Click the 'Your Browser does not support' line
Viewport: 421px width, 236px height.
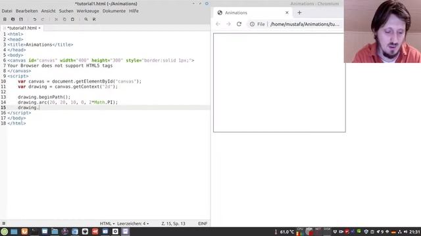coord(60,66)
